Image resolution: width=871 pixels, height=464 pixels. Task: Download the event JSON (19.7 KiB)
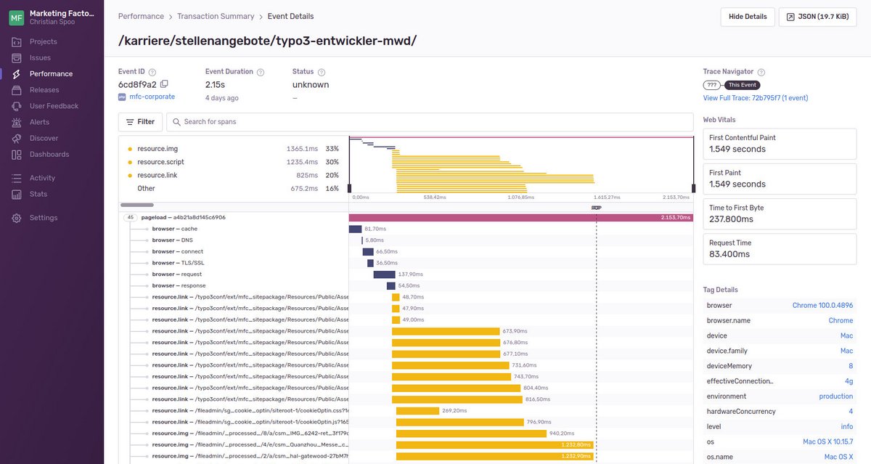817,16
